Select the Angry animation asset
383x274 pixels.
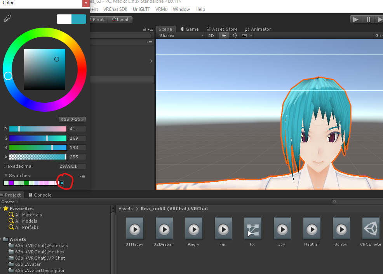(193, 232)
